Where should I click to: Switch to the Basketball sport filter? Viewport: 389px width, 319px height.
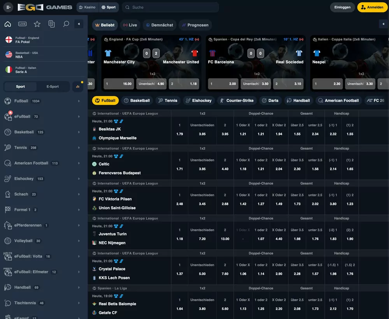coord(137,100)
